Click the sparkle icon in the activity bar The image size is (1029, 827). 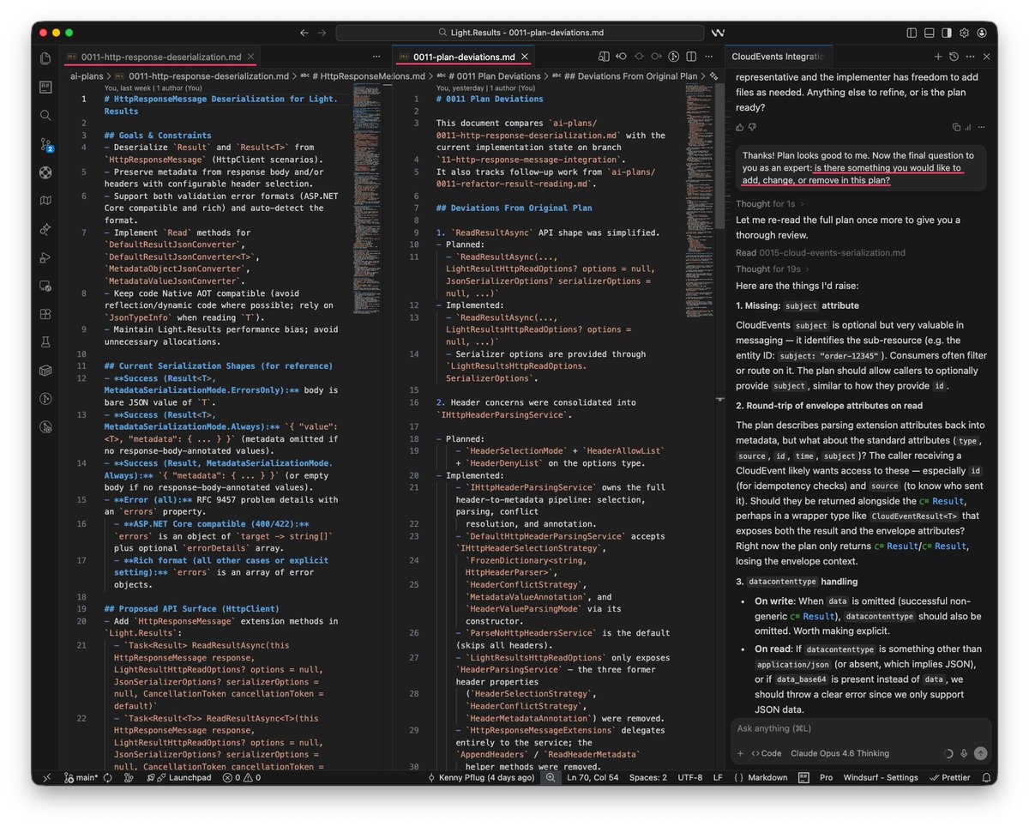click(x=45, y=229)
